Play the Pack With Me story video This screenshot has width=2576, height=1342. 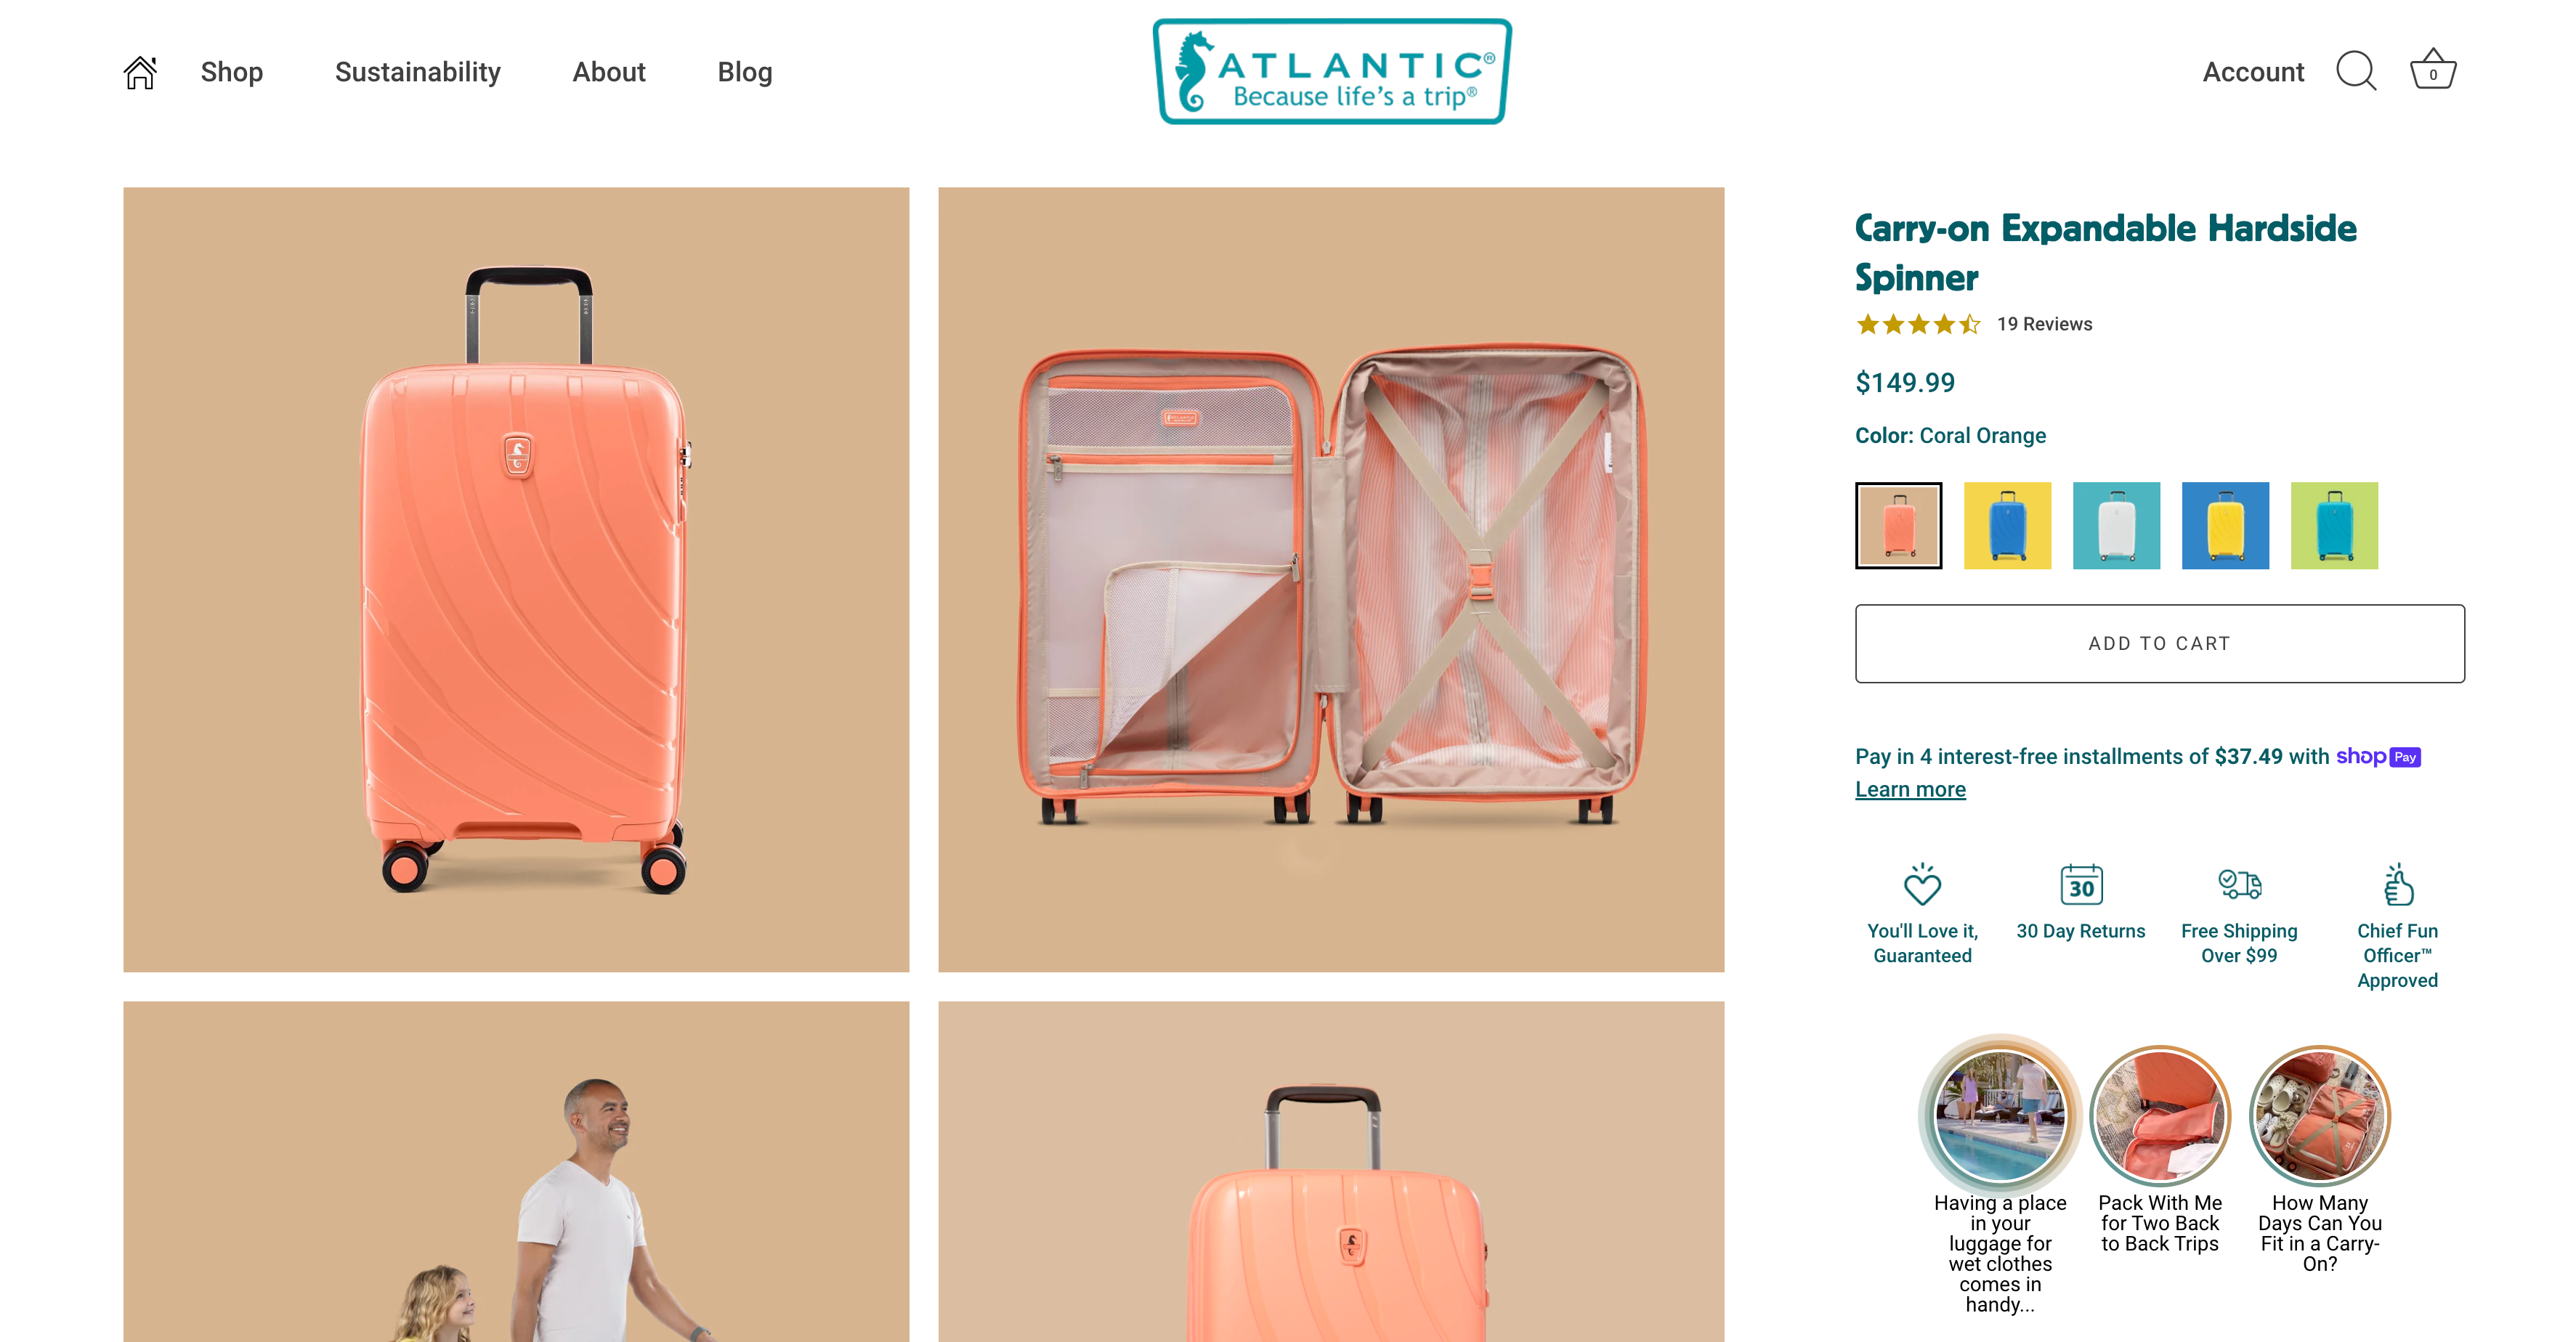coord(2160,1115)
